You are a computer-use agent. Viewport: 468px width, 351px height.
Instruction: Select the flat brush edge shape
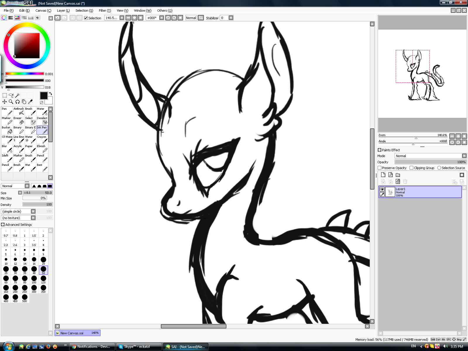point(50,186)
